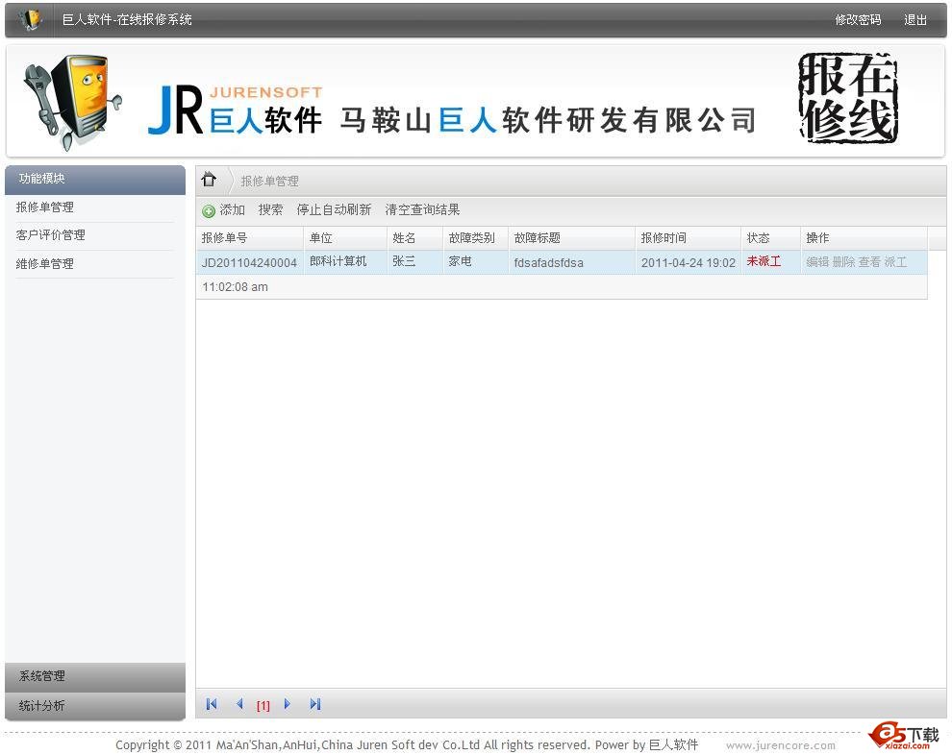Expand the 功能模块 panel header

point(94,179)
